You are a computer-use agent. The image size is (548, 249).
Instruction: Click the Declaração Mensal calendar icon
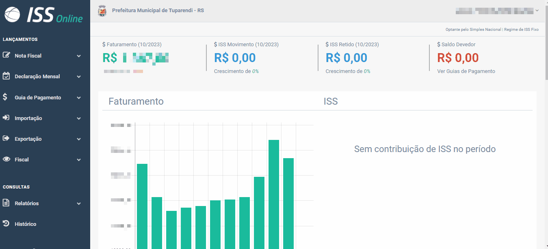pyautogui.click(x=6, y=76)
